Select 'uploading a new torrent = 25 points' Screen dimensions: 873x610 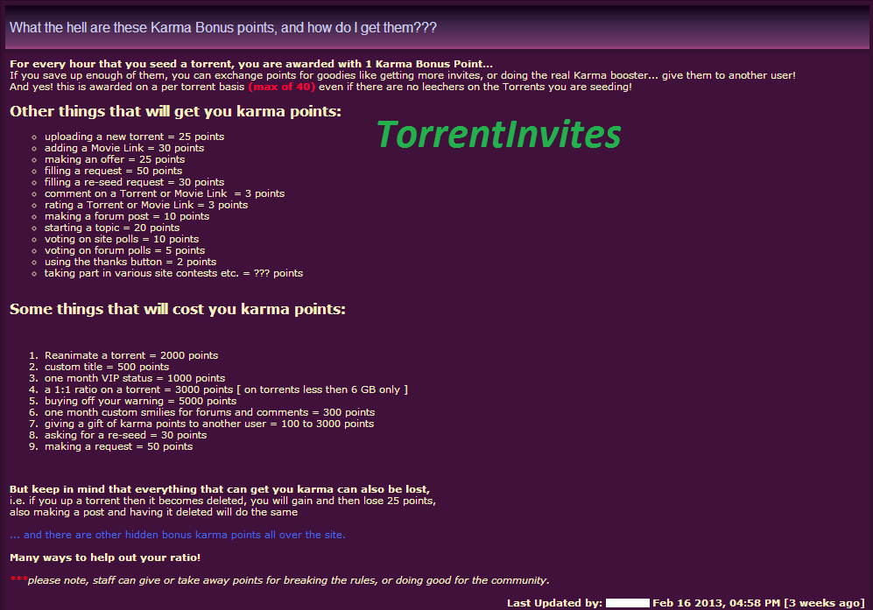[x=134, y=137]
